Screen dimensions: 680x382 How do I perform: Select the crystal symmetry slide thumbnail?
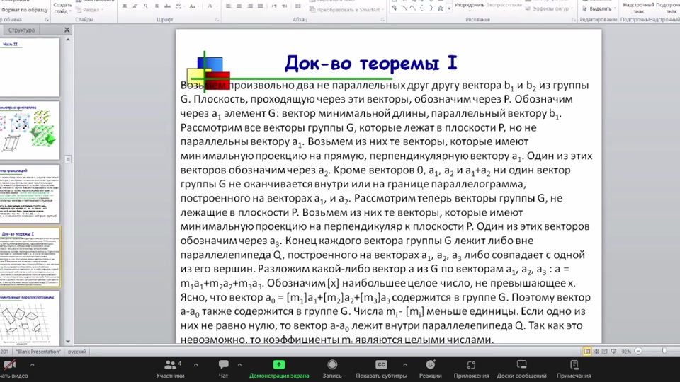coord(30,129)
